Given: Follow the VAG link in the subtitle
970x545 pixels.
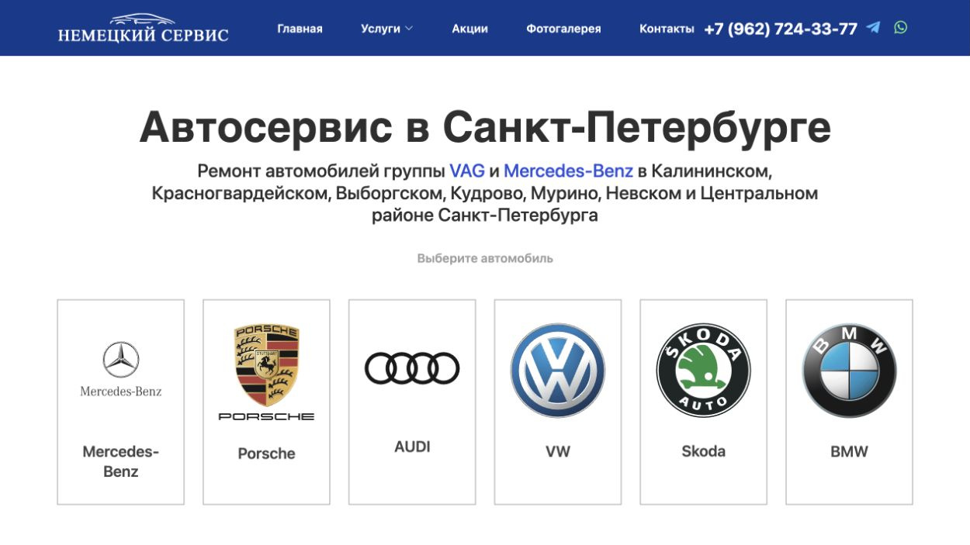Looking at the screenshot, I should coord(467,171).
